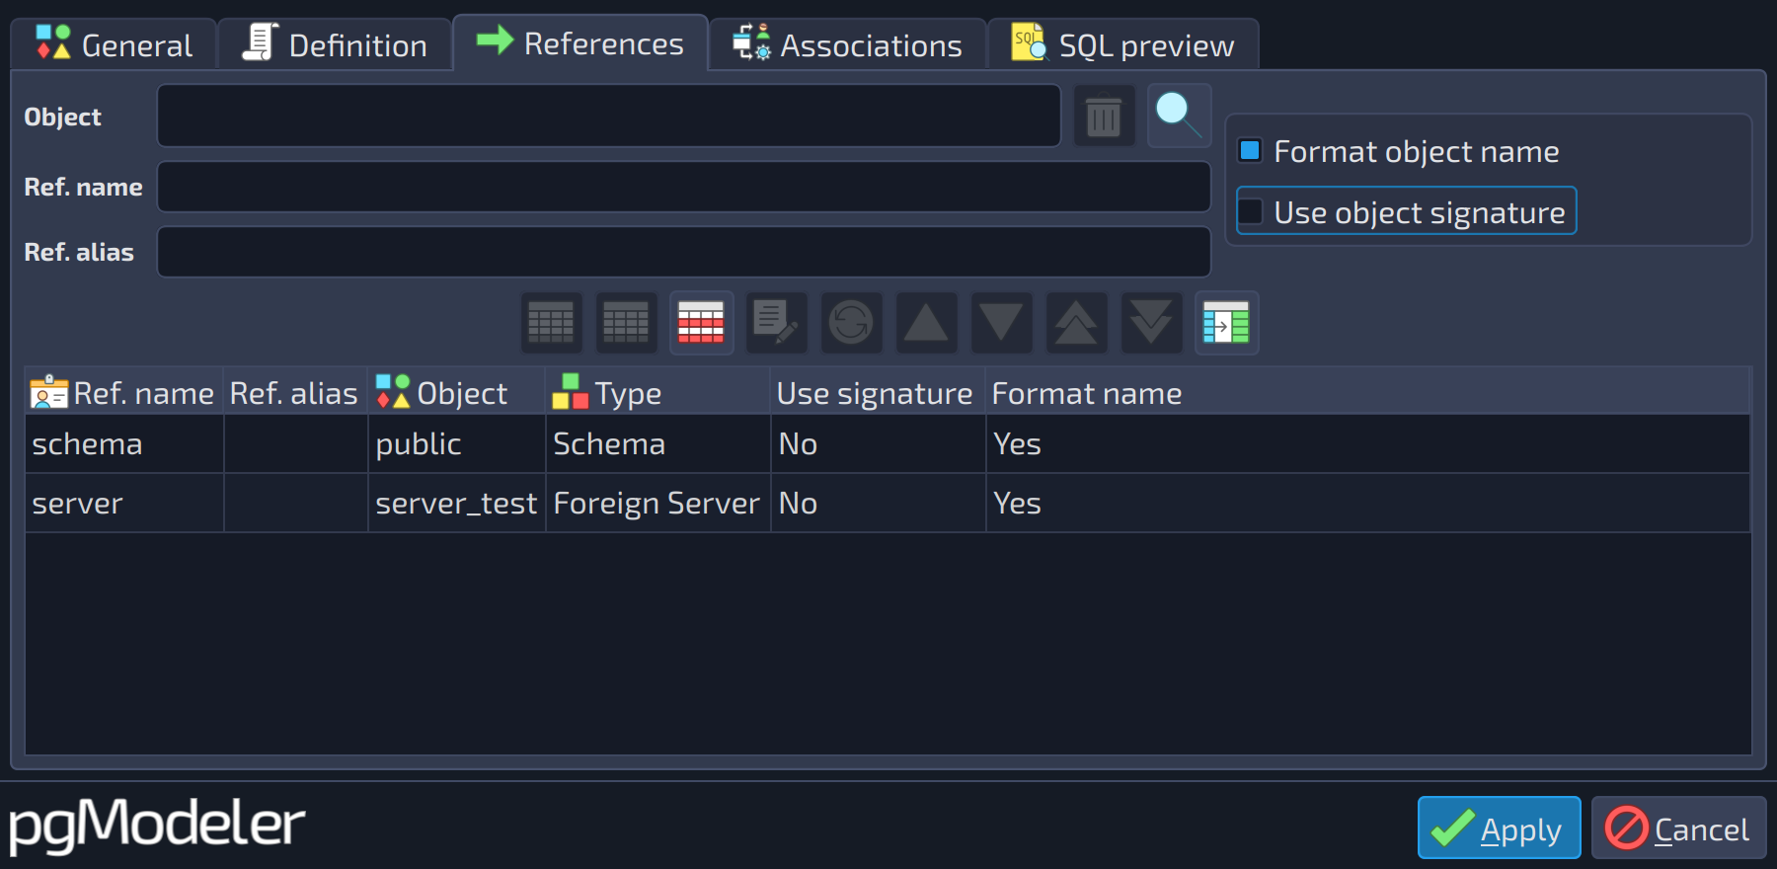The width and height of the screenshot is (1777, 869).
Task: Open object selector with the magnifier icon
Action: coord(1179,117)
